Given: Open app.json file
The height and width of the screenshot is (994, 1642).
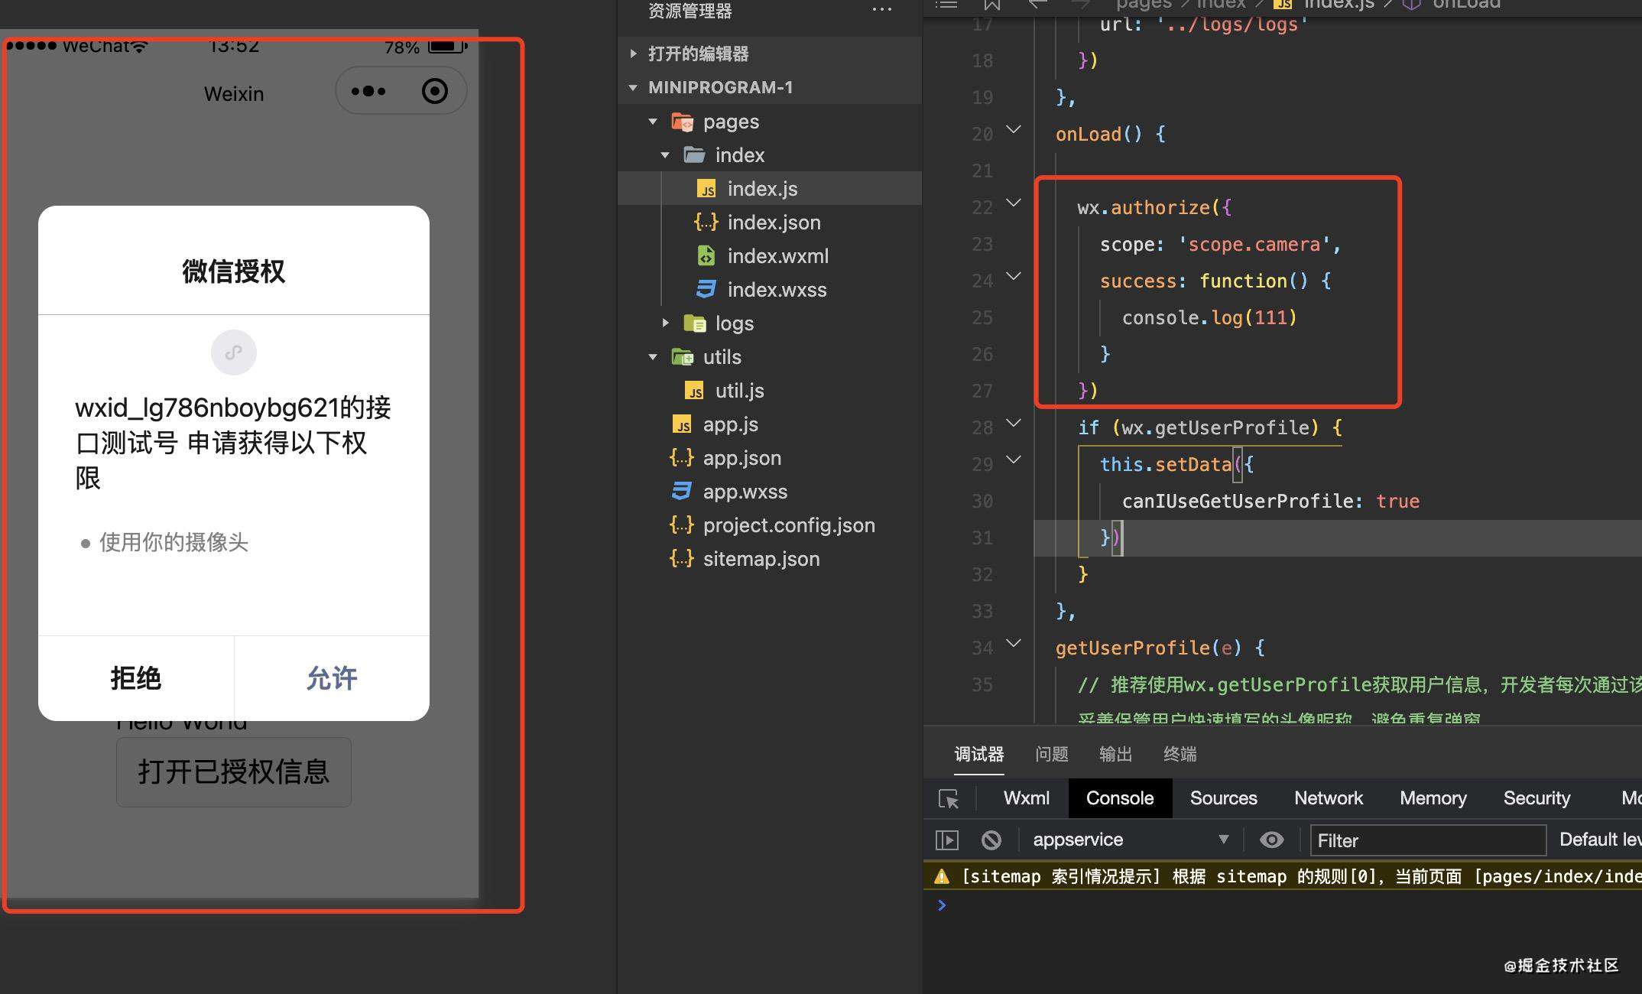Looking at the screenshot, I should tap(770, 458).
